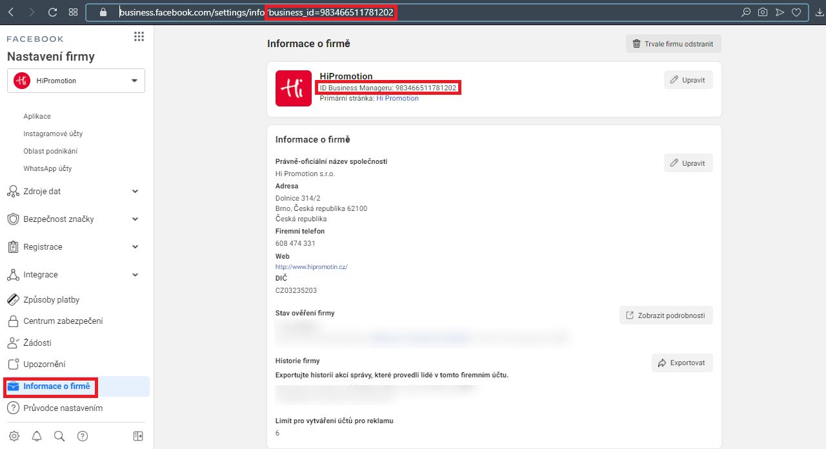Click the HiPromotion red logo thumbnail

click(294, 88)
